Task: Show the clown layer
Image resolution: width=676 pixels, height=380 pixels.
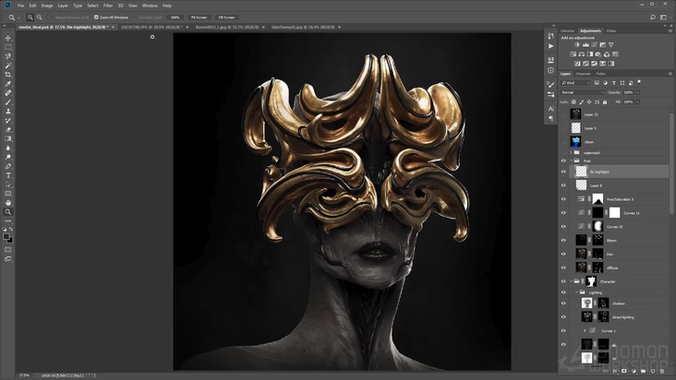Action: coord(563,142)
